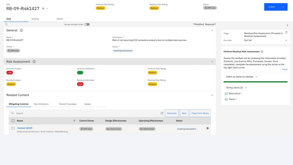293x165 pixels.
Task: Open the Control 12349 link
Action: [x=25, y=128]
